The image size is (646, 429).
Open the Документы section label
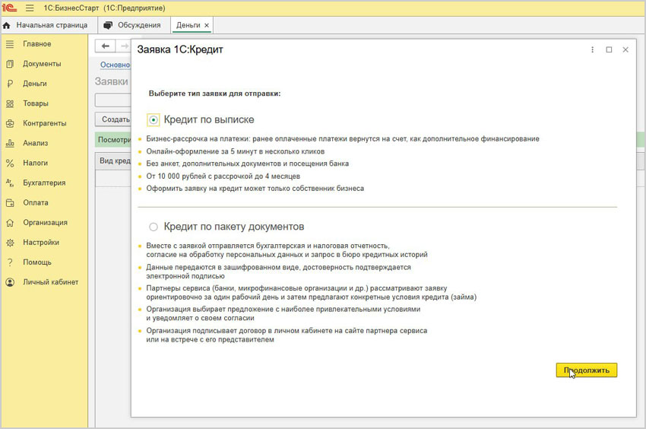point(42,64)
